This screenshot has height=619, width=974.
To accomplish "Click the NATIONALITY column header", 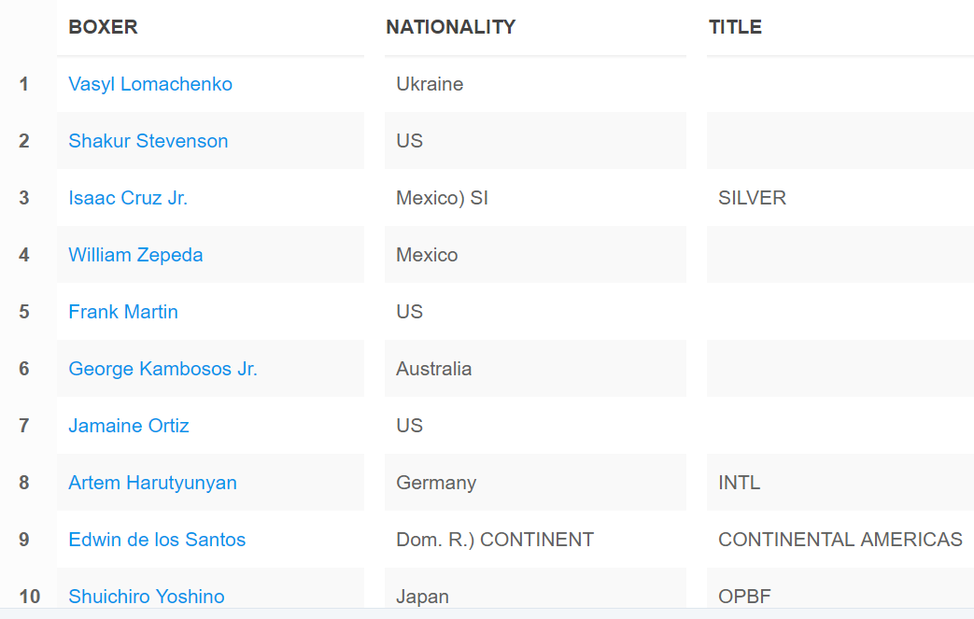I will pyautogui.click(x=450, y=27).
